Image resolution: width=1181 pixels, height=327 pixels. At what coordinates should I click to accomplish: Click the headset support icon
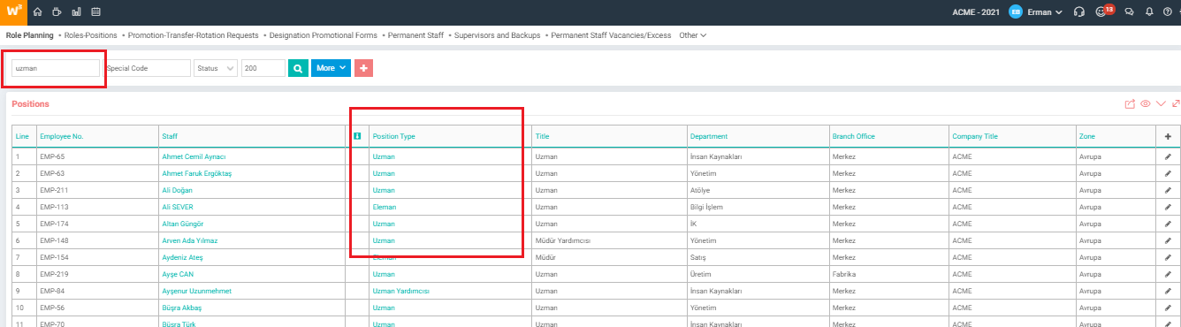[x=1078, y=12]
